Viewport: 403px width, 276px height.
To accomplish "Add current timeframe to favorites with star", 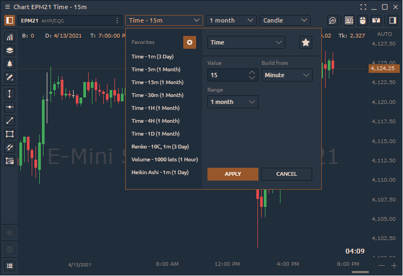I will (305, 42).
